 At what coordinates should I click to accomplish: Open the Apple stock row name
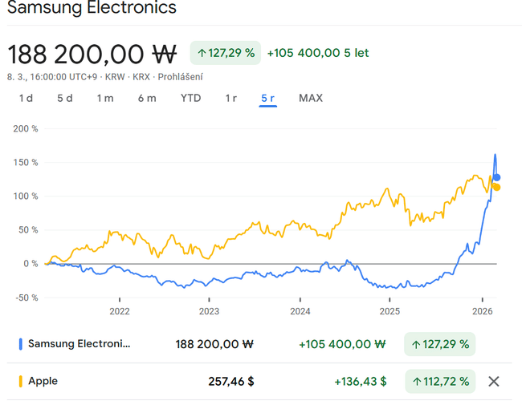pyautogui.click(x=43, y=381)
